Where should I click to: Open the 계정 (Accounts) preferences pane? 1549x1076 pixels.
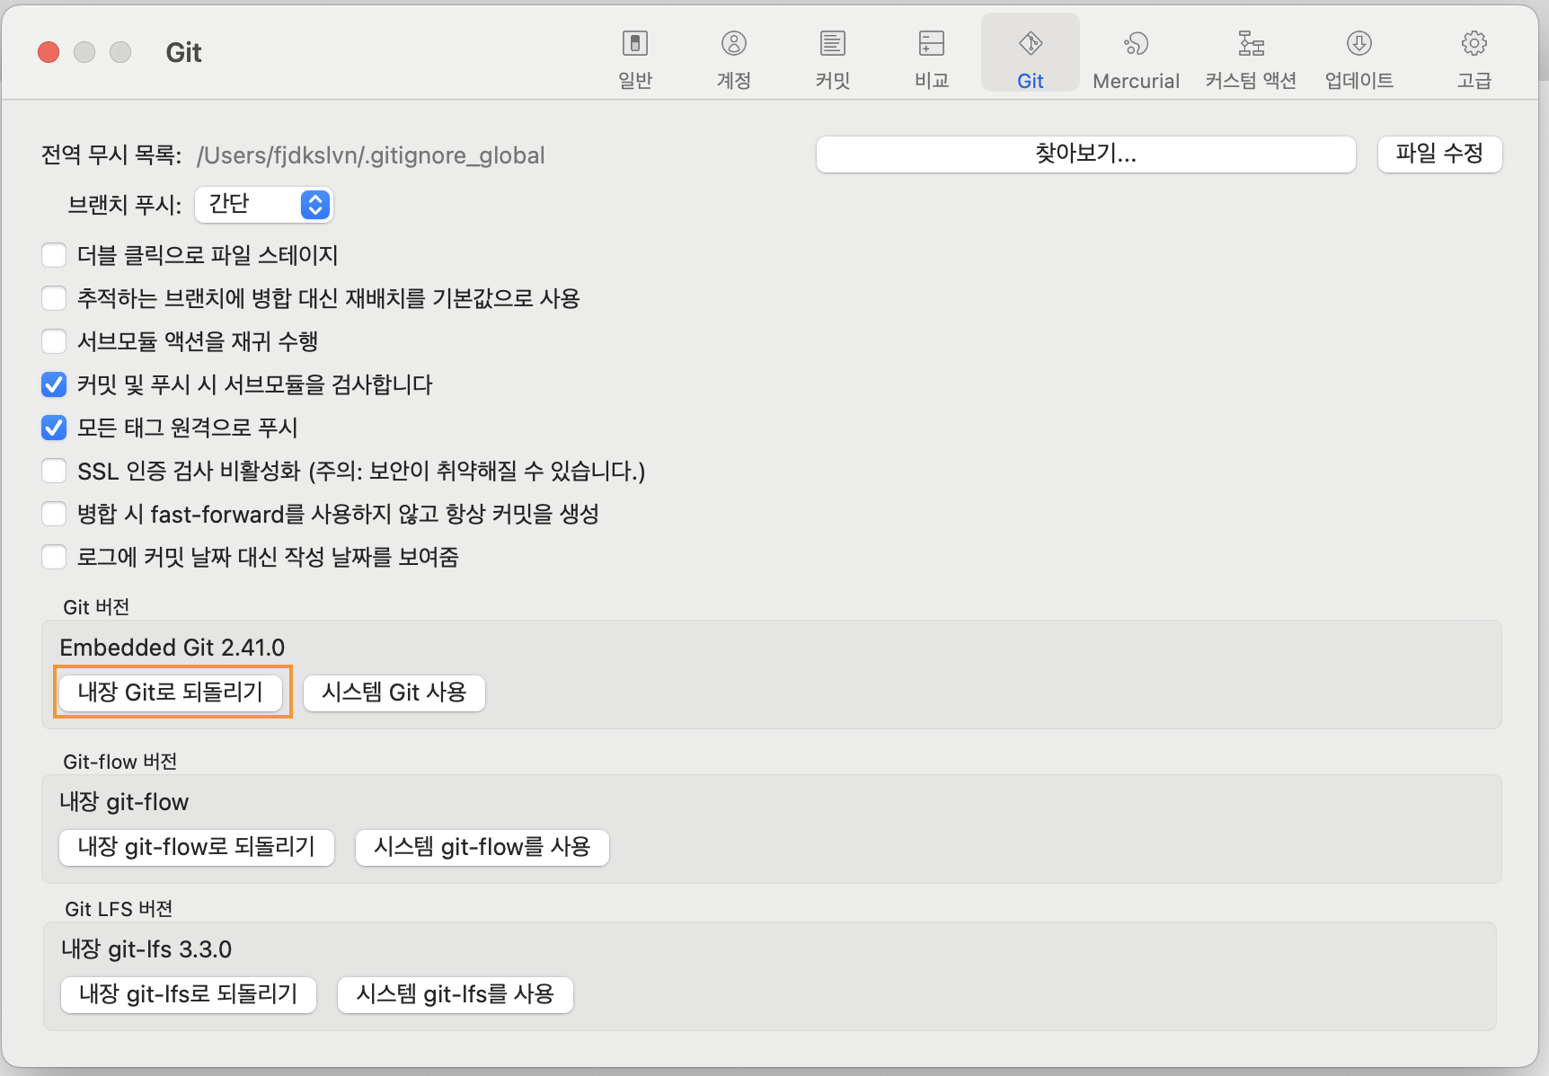(734, 58)
